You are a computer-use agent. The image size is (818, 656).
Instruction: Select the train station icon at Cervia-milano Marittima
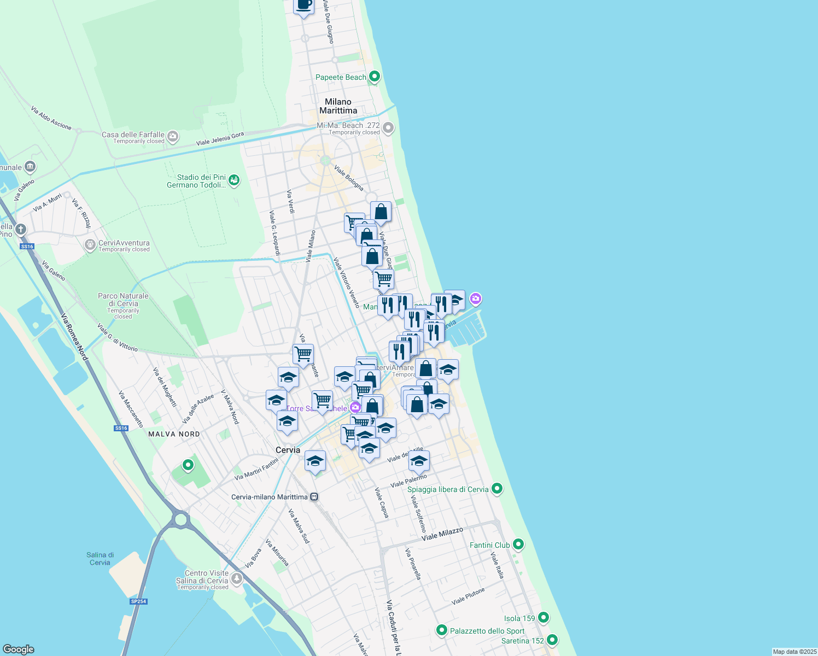(x=313, y=497)
